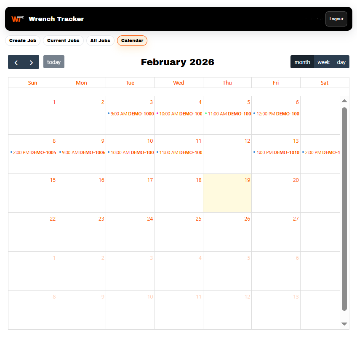
Task: Click the scrollbar up arrow
Action: (344, 101)
